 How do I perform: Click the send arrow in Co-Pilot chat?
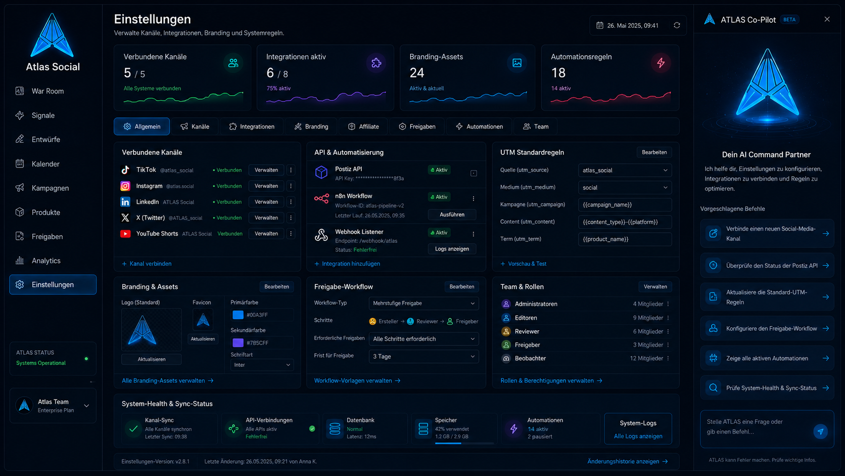pyautogui.click(x=820, y=431)
